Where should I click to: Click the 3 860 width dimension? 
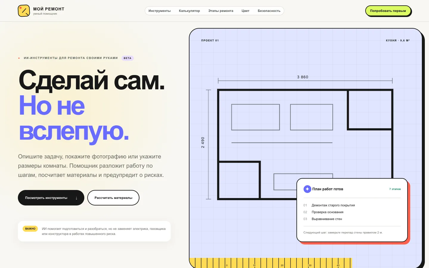[x=303, y=77]
